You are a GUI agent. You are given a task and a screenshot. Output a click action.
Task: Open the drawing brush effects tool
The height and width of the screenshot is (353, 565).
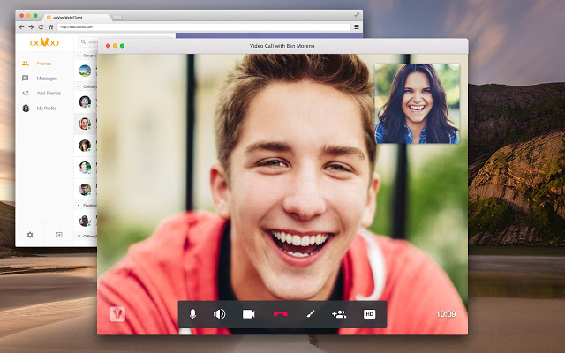tap(310, 314)
